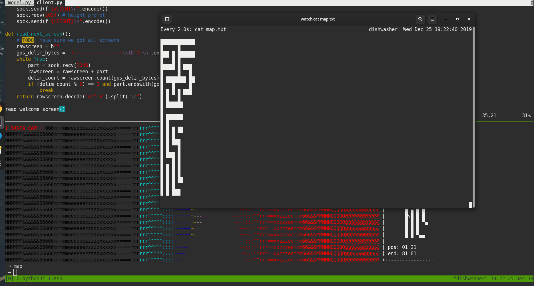This screenshot has width=534, height=286.
Task: Click the highlighted TODO comment keyword
Action: coord(28,40)
